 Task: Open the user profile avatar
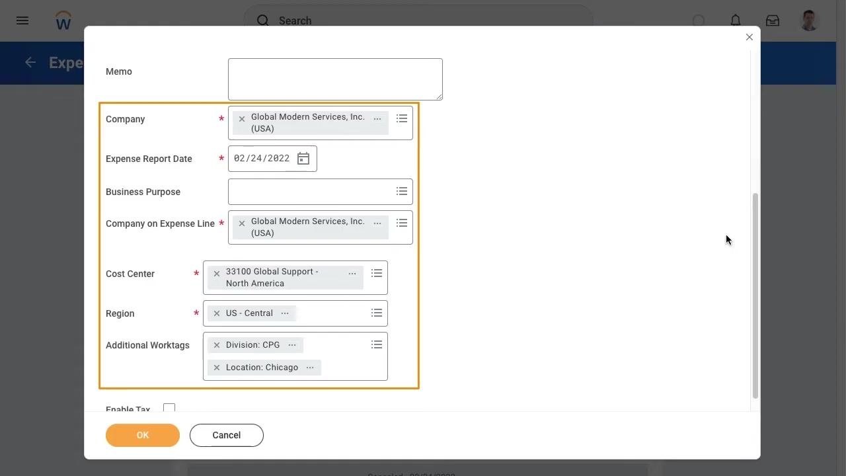[810, 20]
